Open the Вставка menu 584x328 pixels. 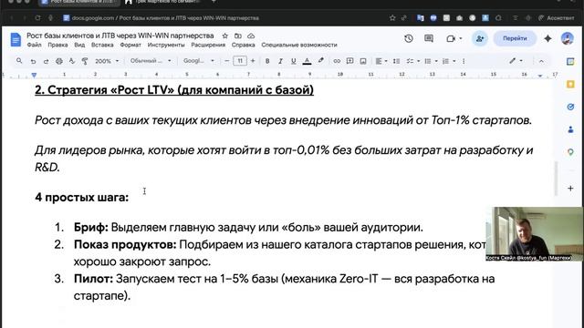point(102,45)
